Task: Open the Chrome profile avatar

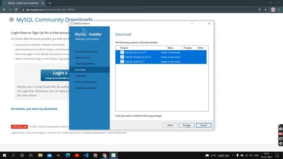Action: (x=273, y=10)
